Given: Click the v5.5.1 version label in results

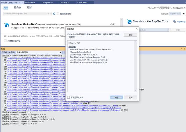Looking at the screenshot, I should 113,24.
